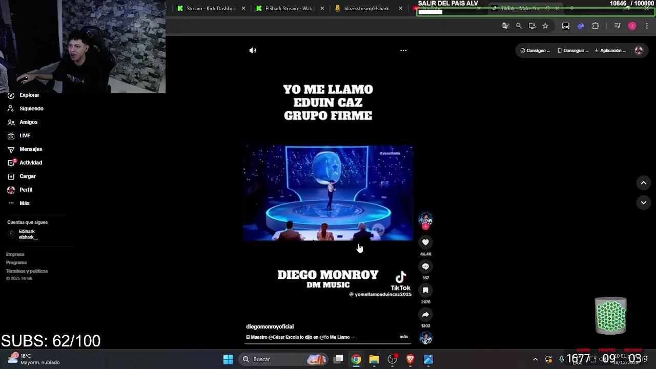The image size is (656, 369).
Task: Open the Chrome extensions puzzle icon
Action: [596, 26]
